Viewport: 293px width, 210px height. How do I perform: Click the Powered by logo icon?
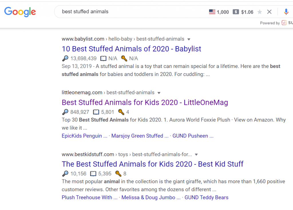[x=284, y=23]
